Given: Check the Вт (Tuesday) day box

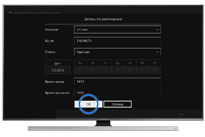Looking at the screenshot, I should [x=105, y=70].
